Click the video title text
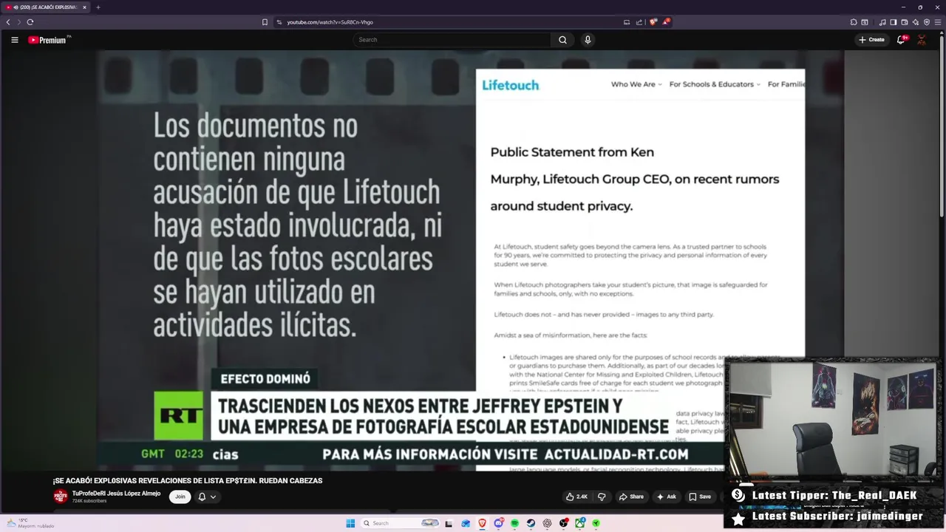The height and width of the screenshot is (532, 946). 187,480
